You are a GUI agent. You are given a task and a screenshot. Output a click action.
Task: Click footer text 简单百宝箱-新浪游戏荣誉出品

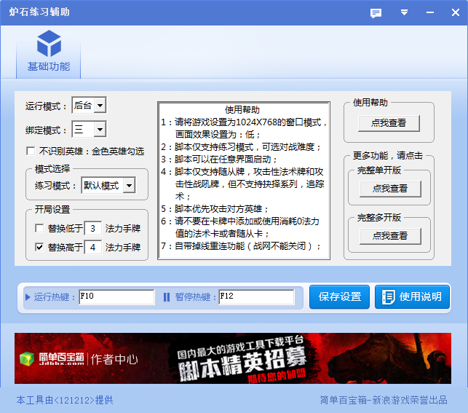[384, 400]
